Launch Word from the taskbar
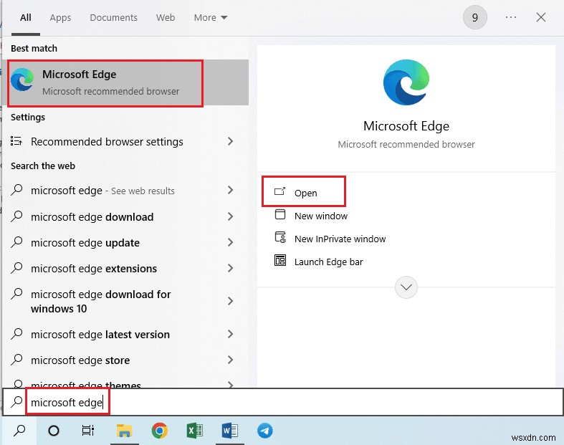The height and width of the screenshot is (445, 564). (230, 430)
